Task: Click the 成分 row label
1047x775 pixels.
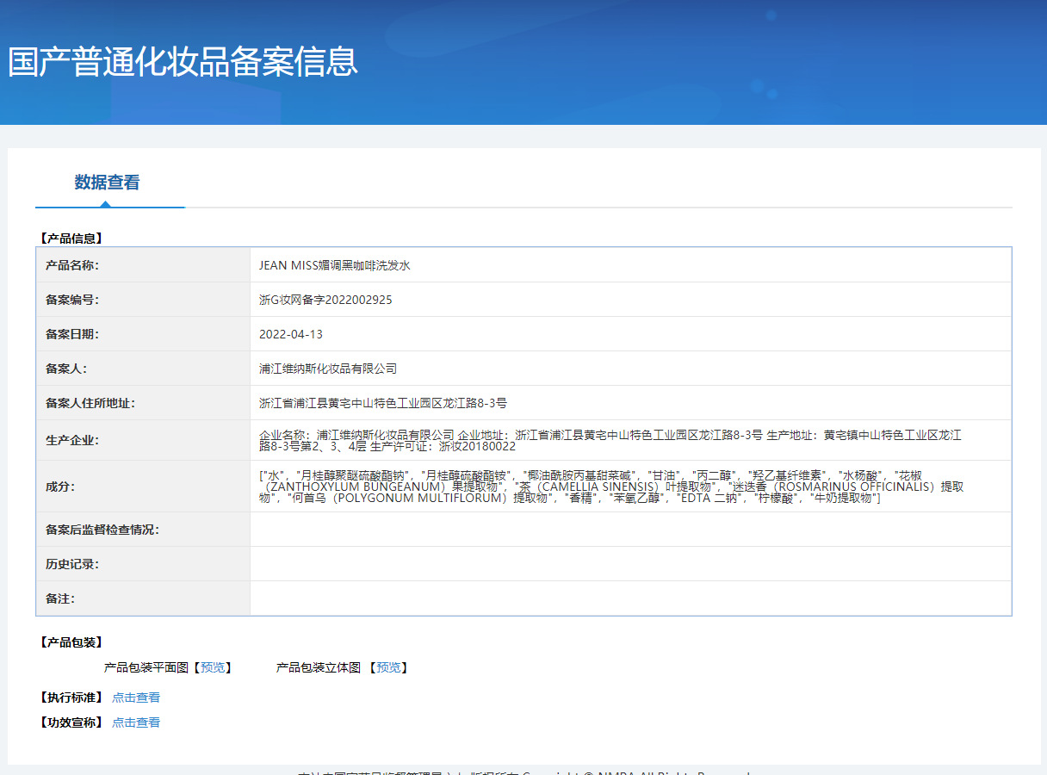Action: coord(60,487)
